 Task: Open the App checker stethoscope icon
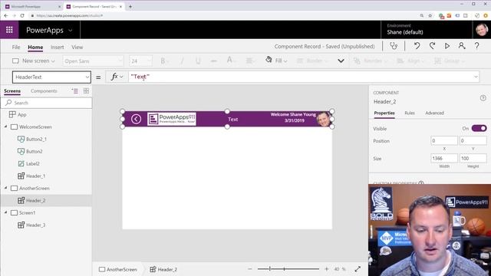point(394,46)
